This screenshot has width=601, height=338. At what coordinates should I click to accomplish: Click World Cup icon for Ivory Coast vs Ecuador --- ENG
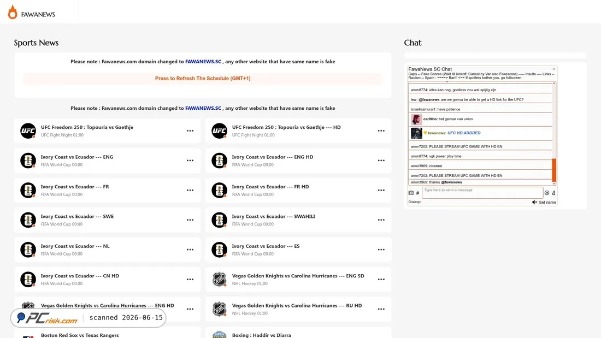click(x=28, y=161)
